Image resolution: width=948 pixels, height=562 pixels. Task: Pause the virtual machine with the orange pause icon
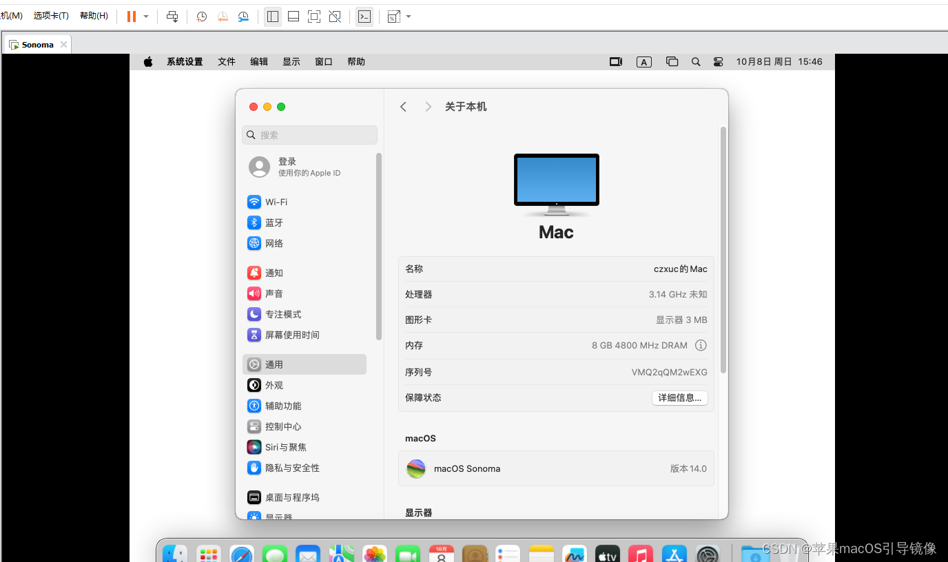click(x=132, y=17)
